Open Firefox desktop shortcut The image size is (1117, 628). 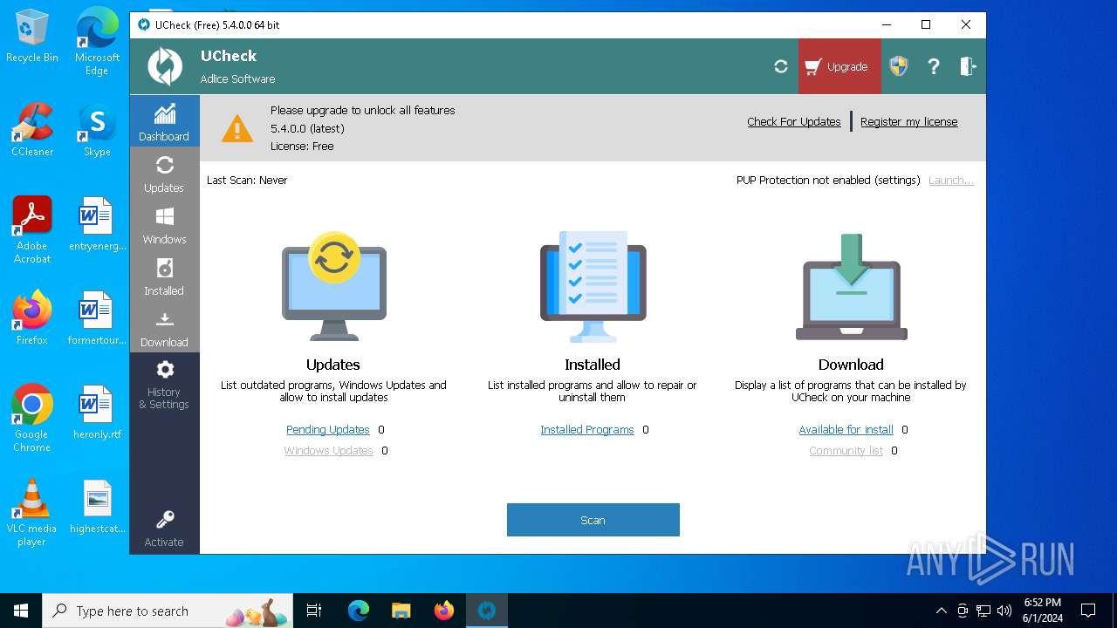click(32, 318)
